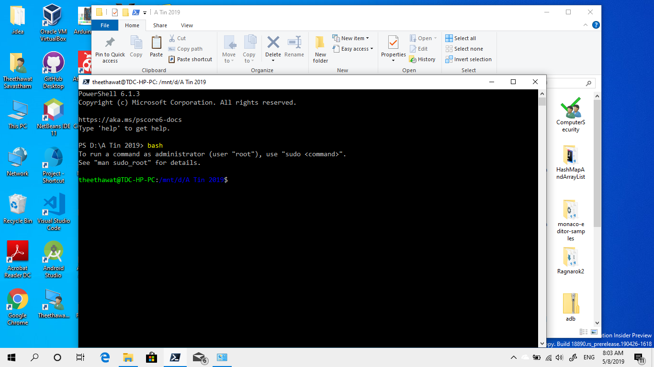Open the Mail app on taskbar
Viewport: 654px width, 367px height.
pos(199,357)
